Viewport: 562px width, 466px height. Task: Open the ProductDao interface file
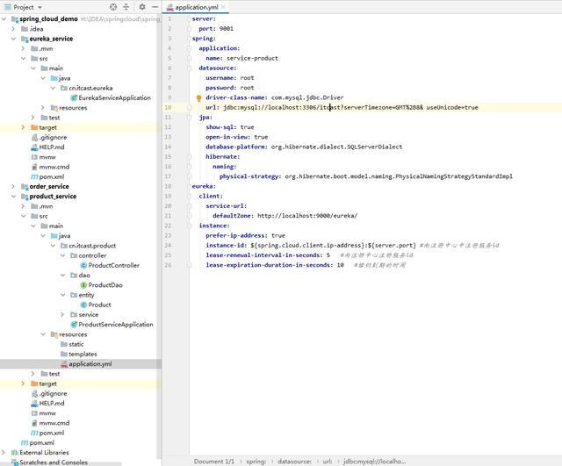point(105,284)
